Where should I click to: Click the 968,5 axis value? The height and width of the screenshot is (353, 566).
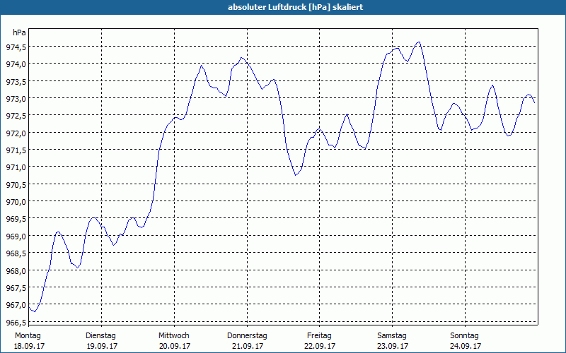pos(16,253)
